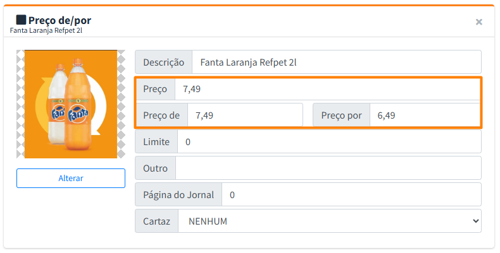Screen dimensions: 500x253
Task: Open the Cartaz dropdown showing NENHUM
Action: pos(329,221)
